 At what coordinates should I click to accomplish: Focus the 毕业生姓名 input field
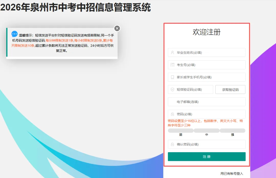[x=207, y=53]
